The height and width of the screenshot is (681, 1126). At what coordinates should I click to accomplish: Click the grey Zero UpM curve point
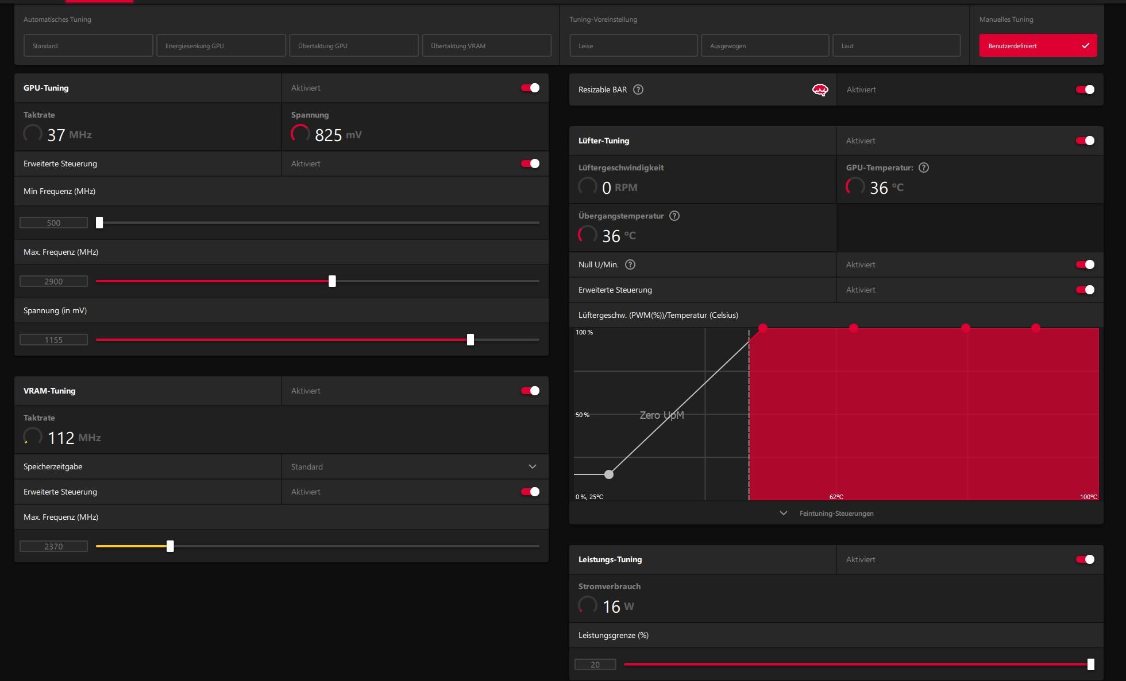[x=609, y=474]
